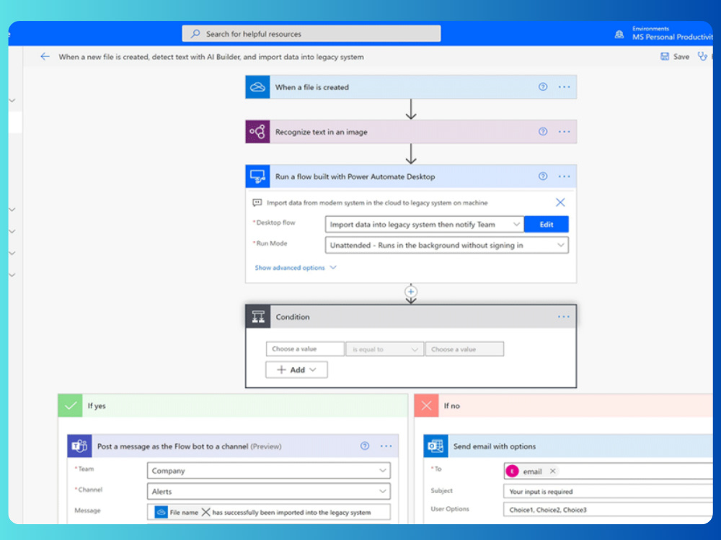
Task: Click the Subject field 'Your input is required'
Action: coord(609,491)
